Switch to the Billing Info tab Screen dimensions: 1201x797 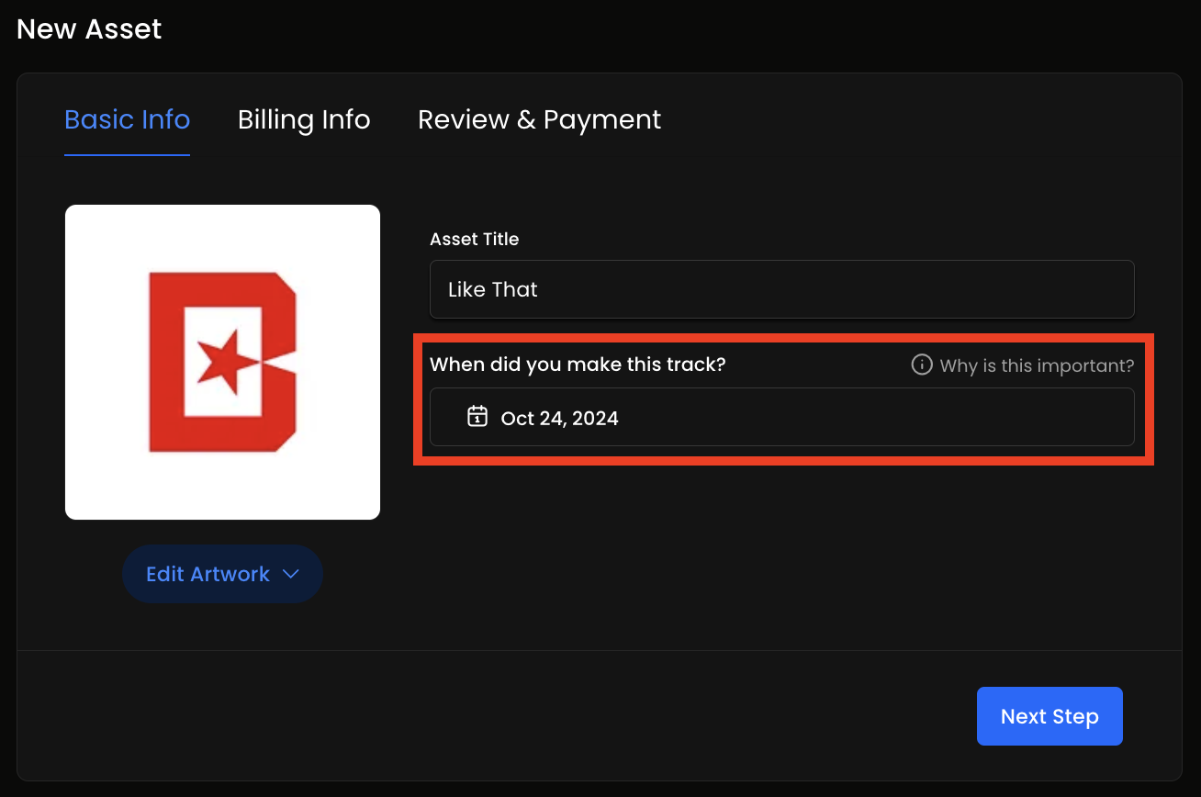(304, 119)
